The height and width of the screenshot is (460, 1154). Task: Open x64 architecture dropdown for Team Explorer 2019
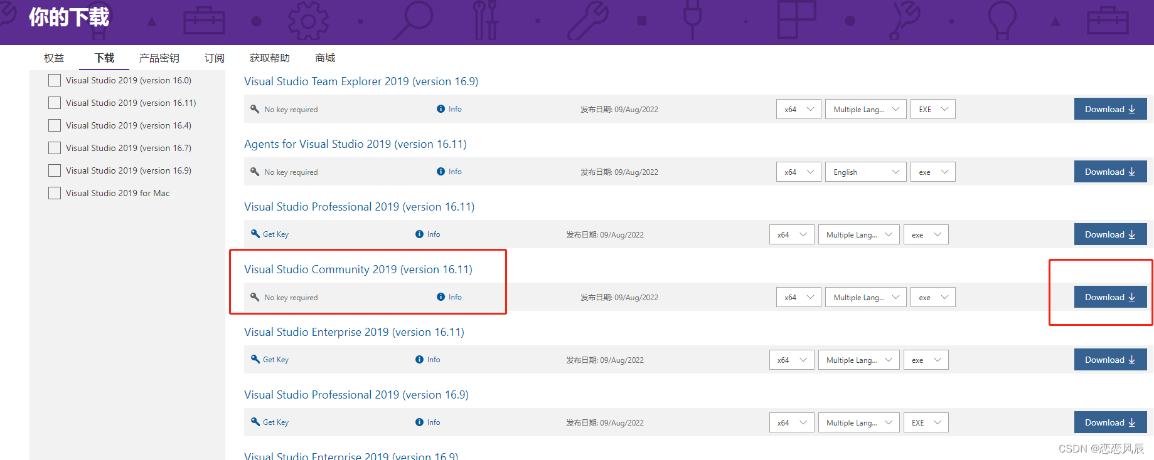tap(799, 109)
